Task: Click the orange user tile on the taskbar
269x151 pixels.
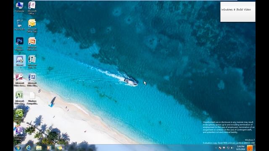Action: [250, 148]
